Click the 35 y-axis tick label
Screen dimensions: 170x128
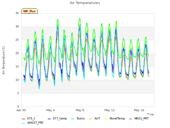pos(17,13)
